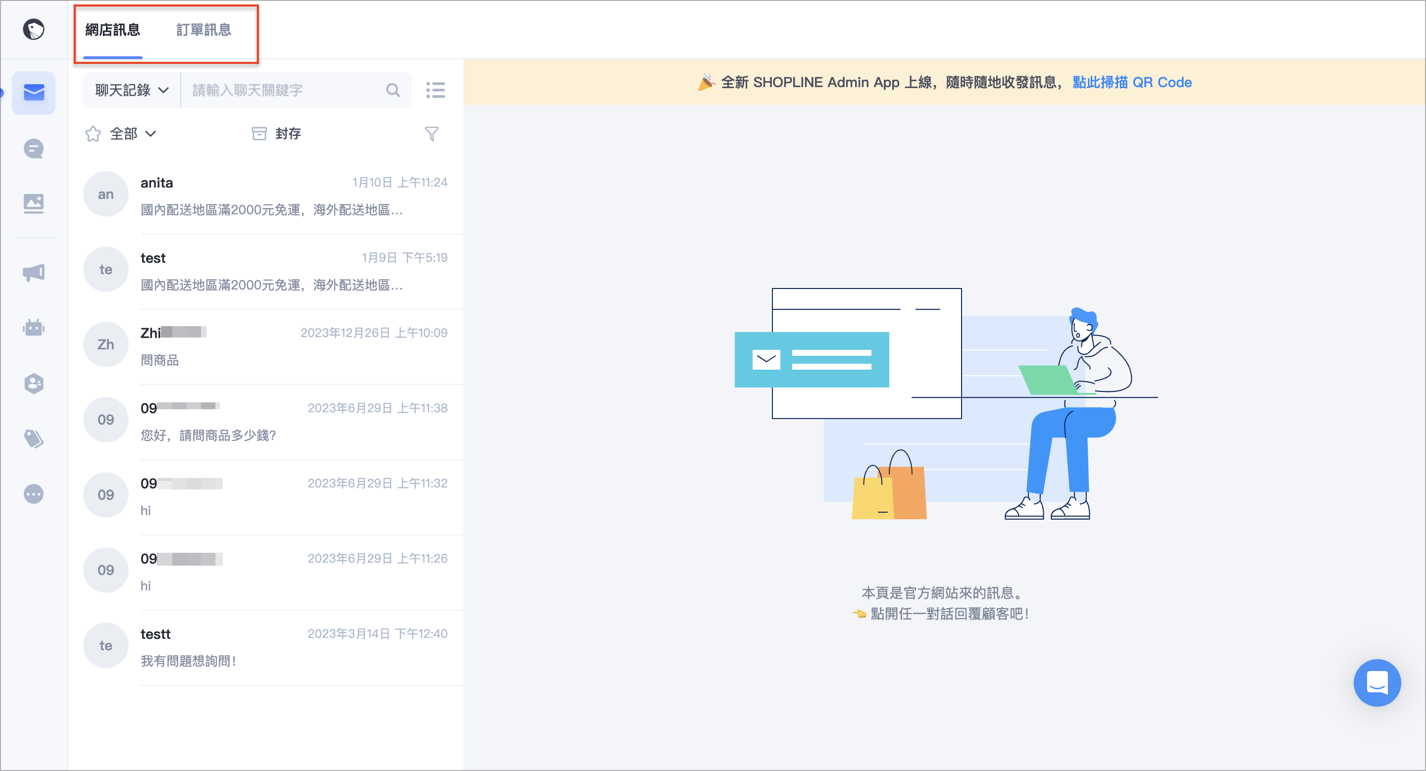Open the tags sidebar icon
The image size is (1426, 771).
34,438
